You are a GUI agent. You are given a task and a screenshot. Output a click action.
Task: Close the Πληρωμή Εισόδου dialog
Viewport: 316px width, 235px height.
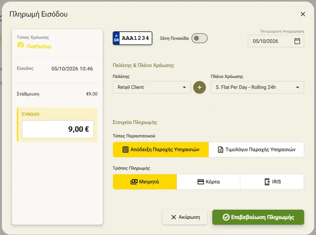tap(303, 14)
